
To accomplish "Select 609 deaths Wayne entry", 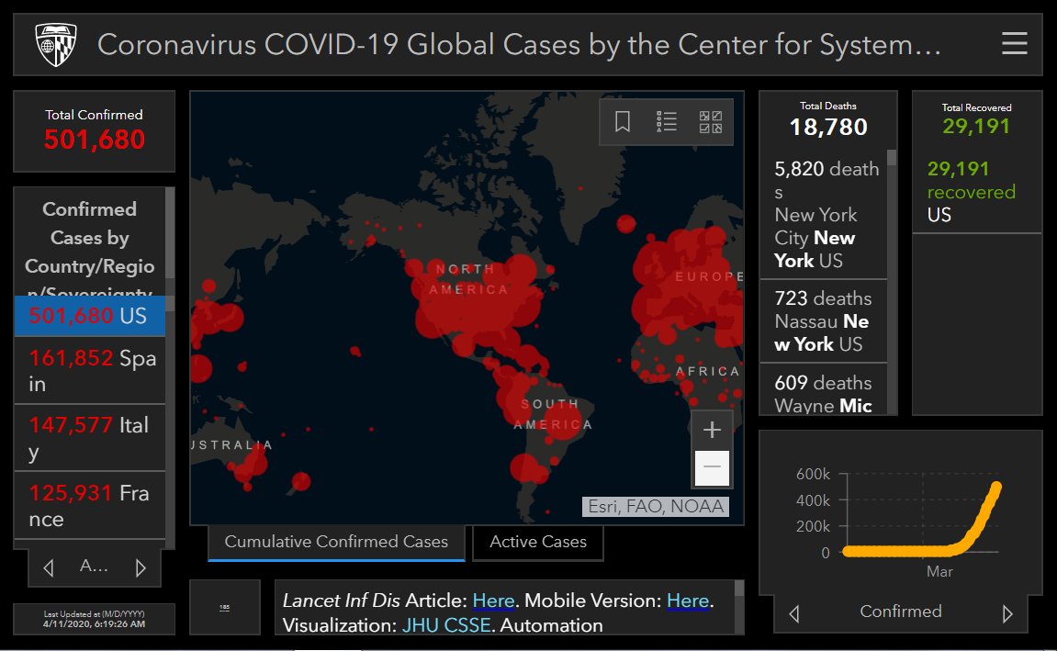I will 823,389.
